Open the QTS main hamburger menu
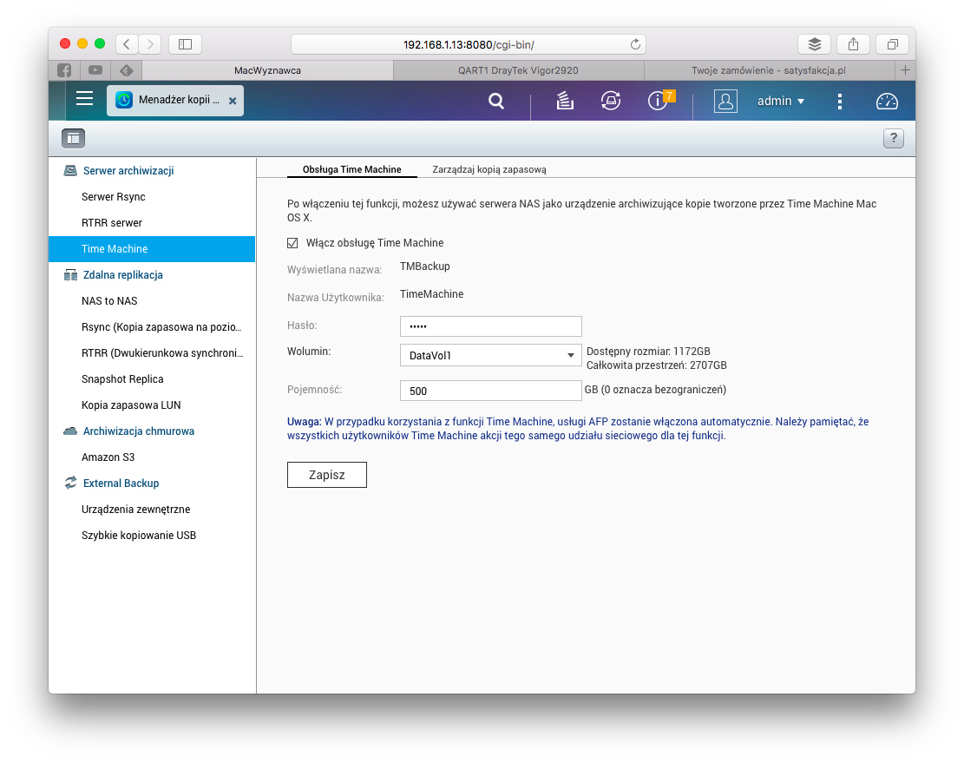The width and height of the screenshot is (964, 763). coord(85,98)
